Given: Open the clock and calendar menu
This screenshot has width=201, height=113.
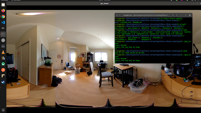Looking at the screenshot, I should [x=105, y=0].
